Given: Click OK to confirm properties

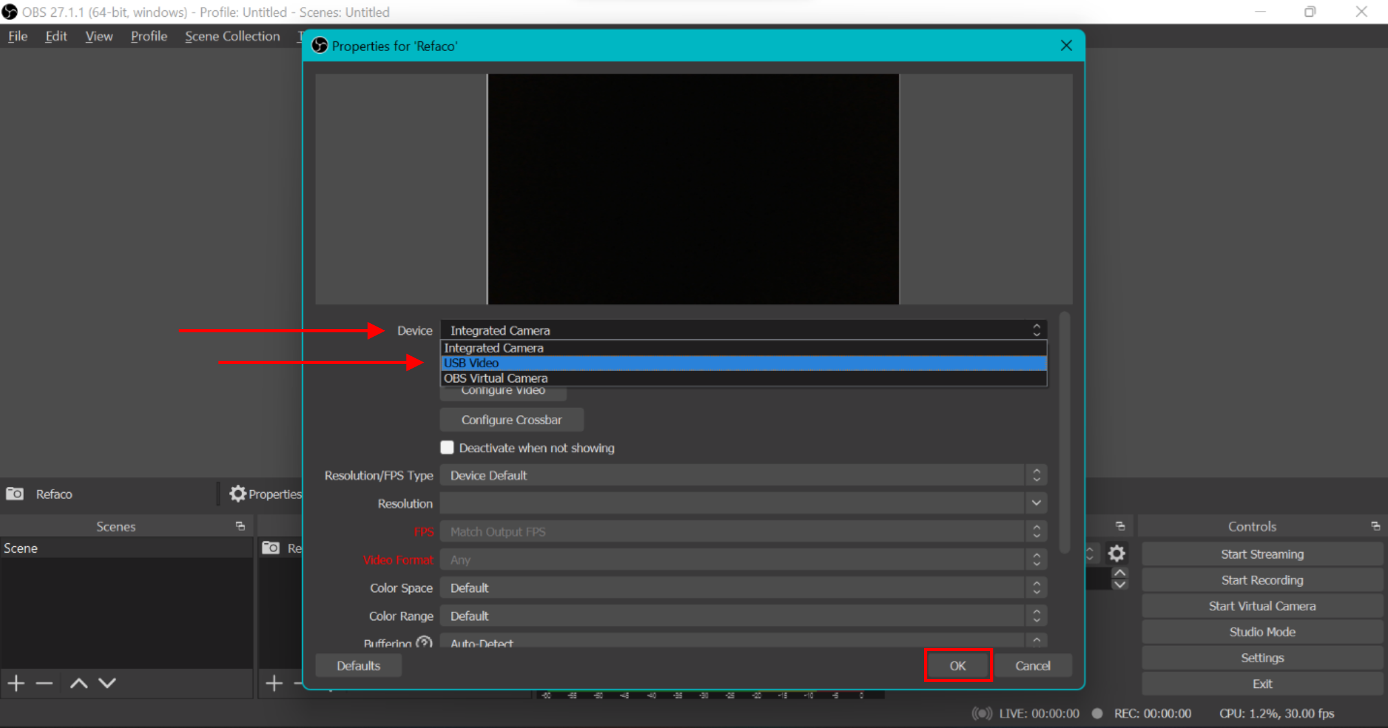Looking at the screenshot, I should click(958, 665).
